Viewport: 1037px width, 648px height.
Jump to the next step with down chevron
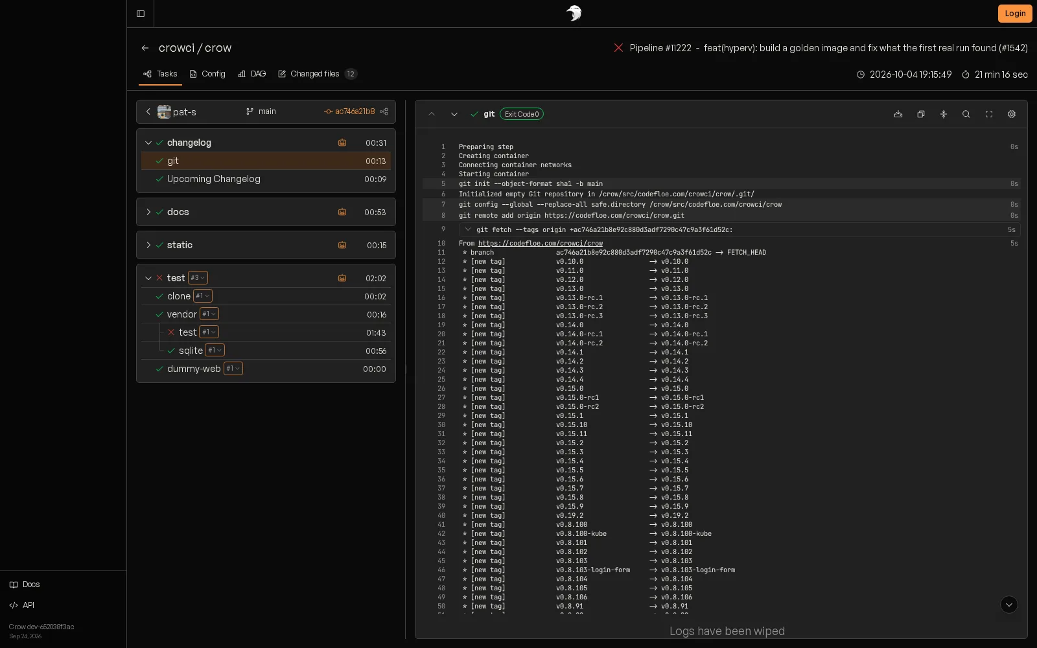(x=454, y=114)
